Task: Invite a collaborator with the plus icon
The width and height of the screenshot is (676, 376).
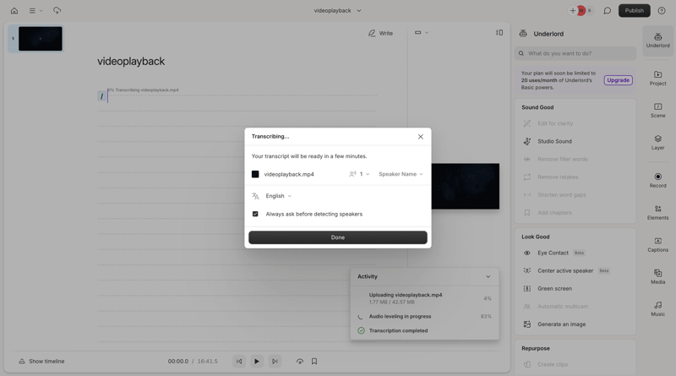Action: 573,11
